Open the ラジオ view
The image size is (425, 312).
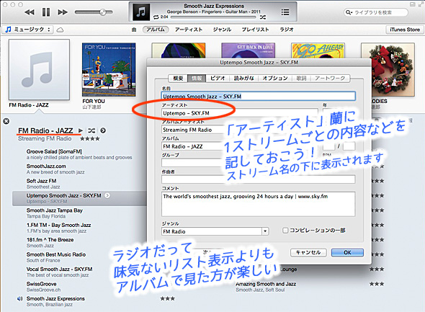pyautogui.click(x=287, y=30)
